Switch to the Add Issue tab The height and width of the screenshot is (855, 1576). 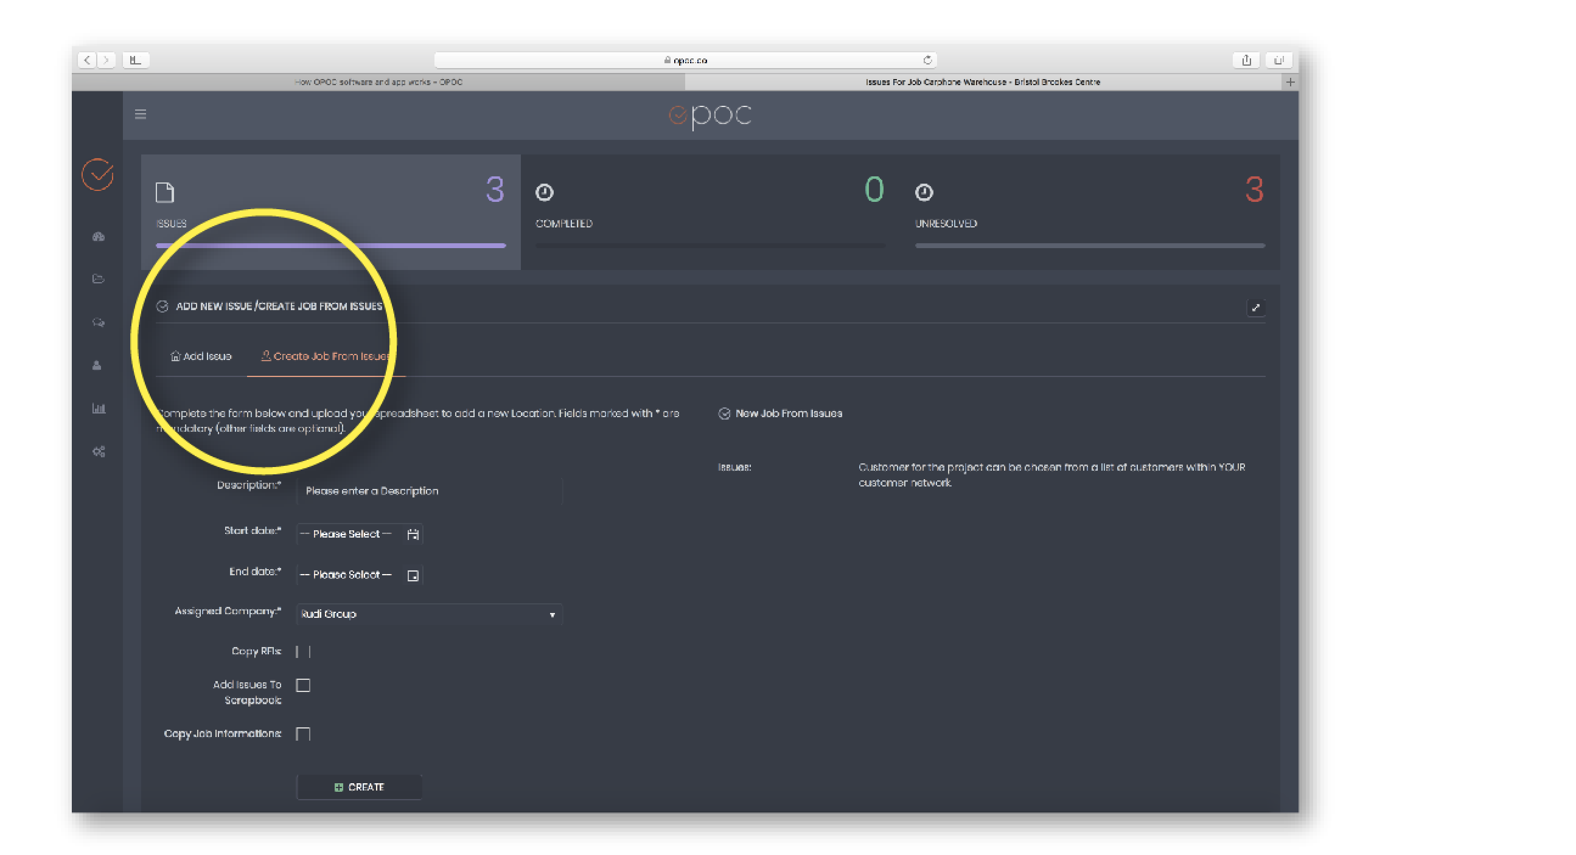coord(201,356)
